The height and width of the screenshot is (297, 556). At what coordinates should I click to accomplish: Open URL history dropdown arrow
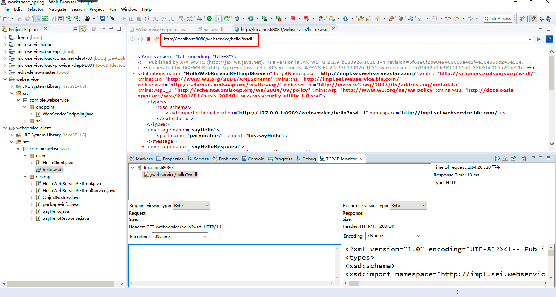tap(530, 39)
